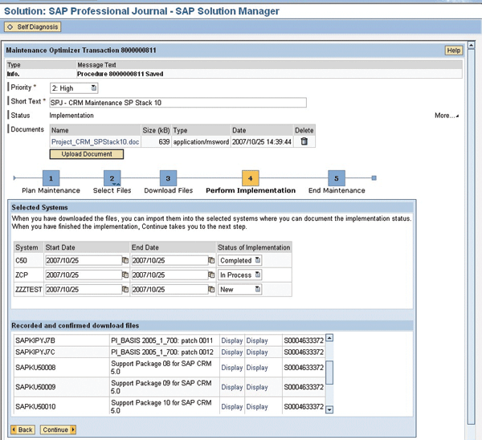Select 'PI_BASIS 2005_1_700: patch 0012' cell
This screenshot has width=482, height=440.
[x=164, y=352]
